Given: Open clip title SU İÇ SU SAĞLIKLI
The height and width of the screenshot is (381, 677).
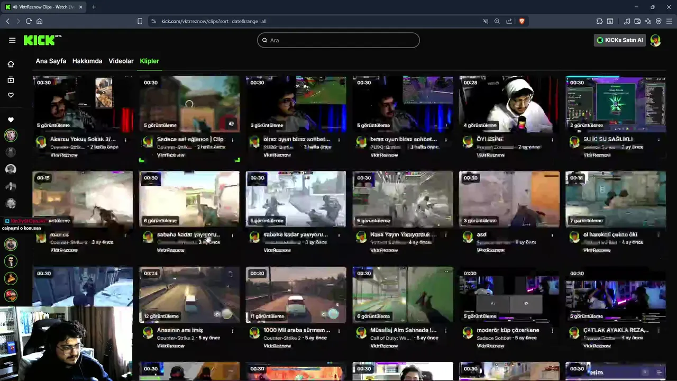Looking at the screenshot, I should tap(608, 139).
